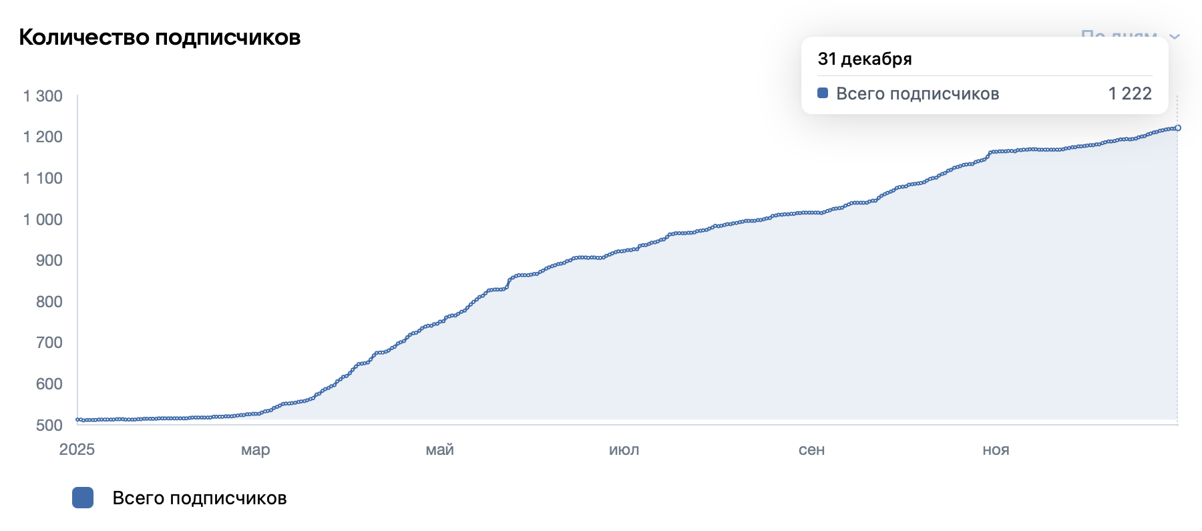The height and width of the screenshot is (531, 1202).
Task: Click the "1 200" y-axis label
Action: click(43, 137)
